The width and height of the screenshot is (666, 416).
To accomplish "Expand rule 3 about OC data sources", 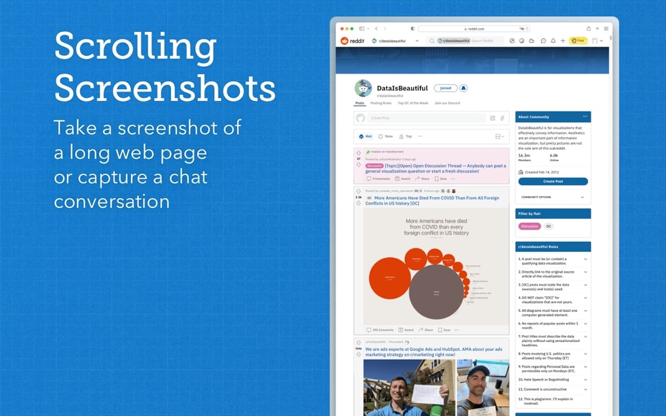I will point(585,284).
